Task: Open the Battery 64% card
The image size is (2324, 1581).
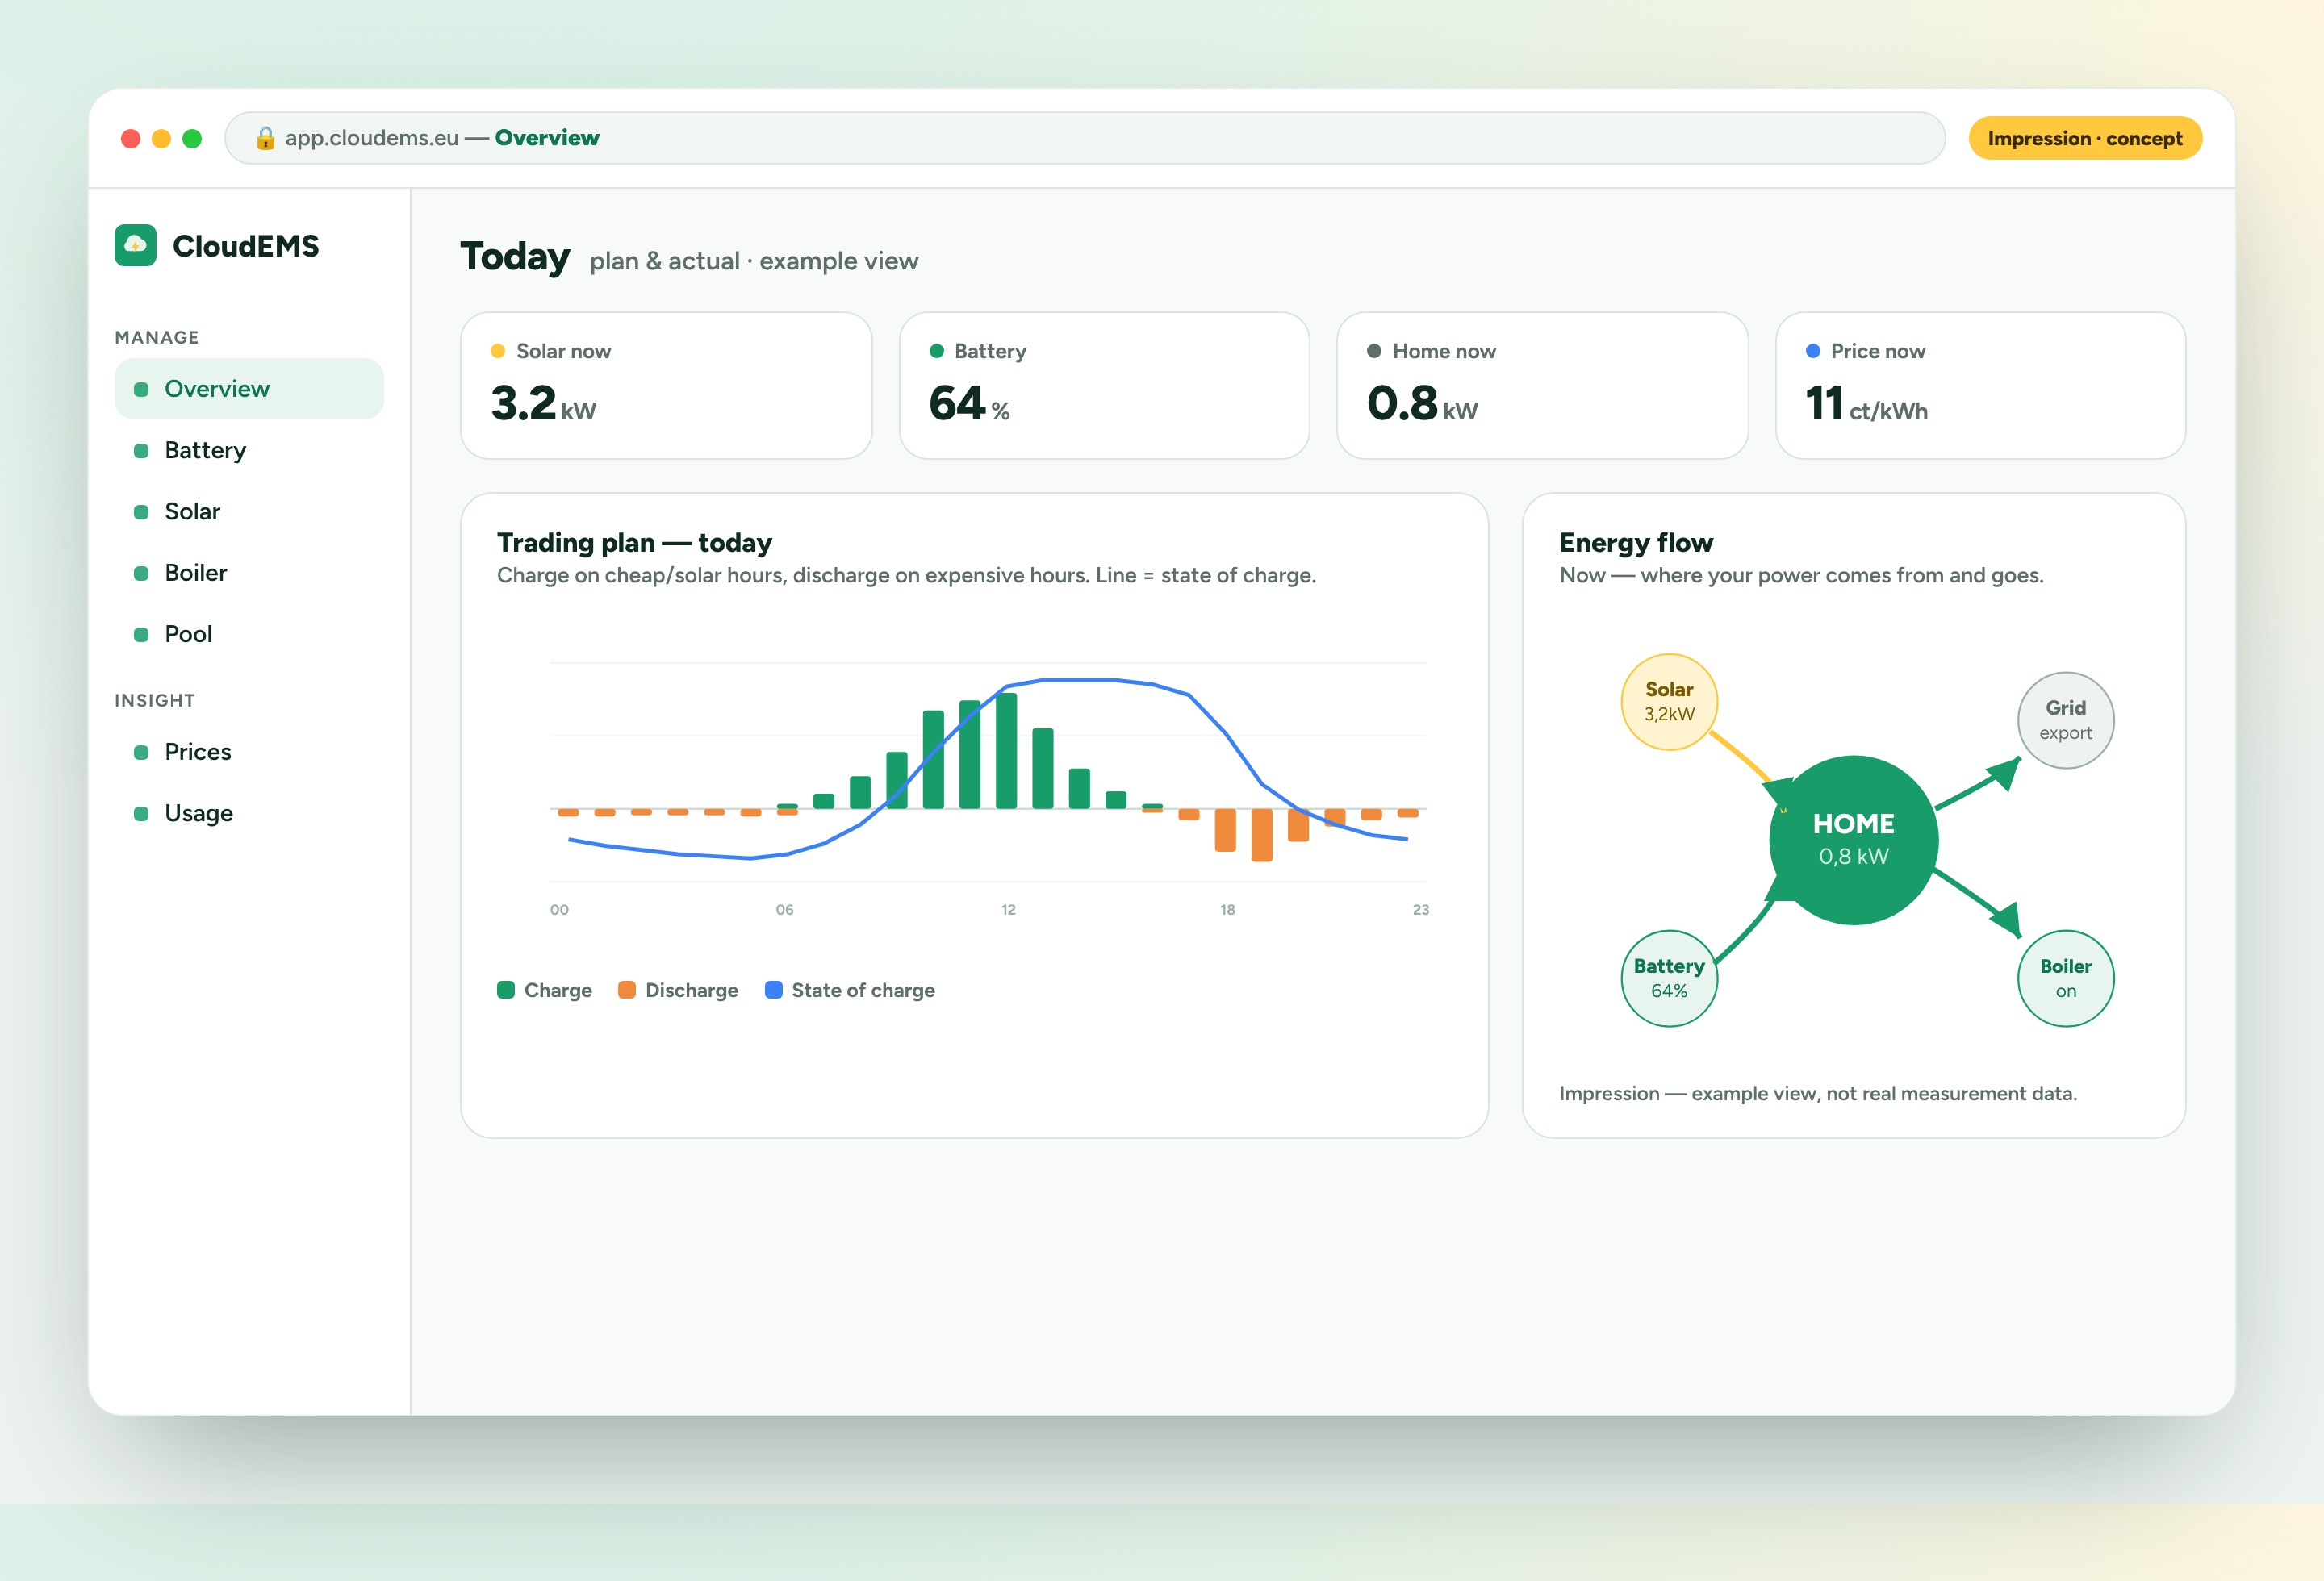Action: 1104,386
